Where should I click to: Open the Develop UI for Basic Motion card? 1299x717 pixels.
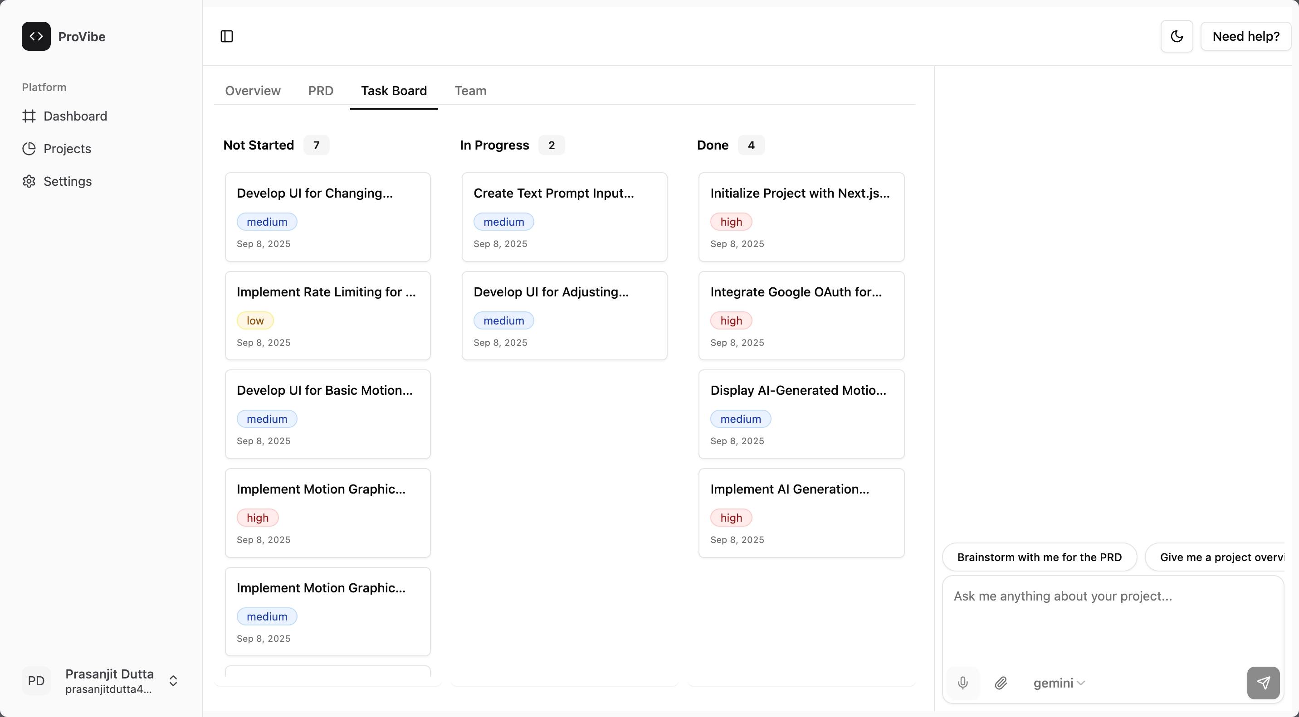pyautogui.click(x=328, y=414)
